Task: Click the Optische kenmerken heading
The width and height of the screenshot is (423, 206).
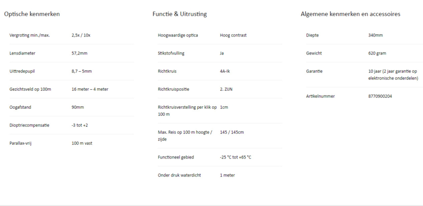Action: click(x=32, y=14)
